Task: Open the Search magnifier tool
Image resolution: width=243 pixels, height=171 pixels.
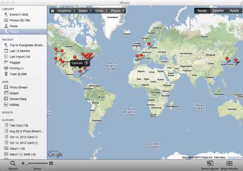Action: (x=13, y=163)
